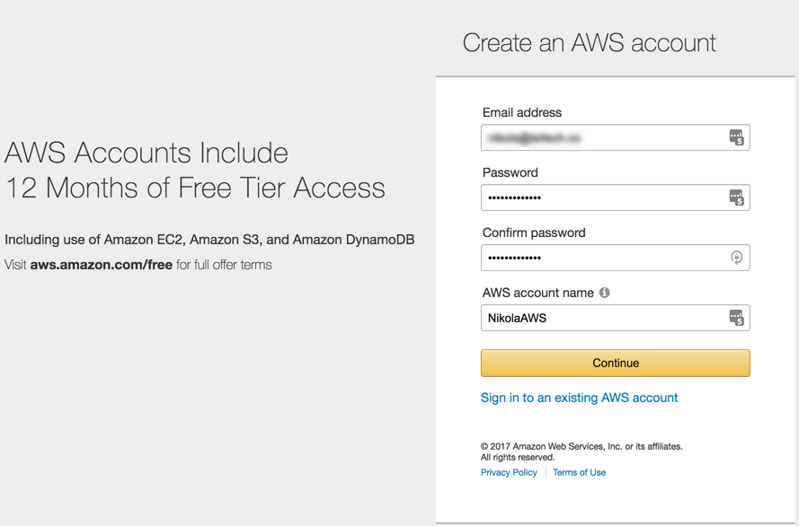Click the Confirm password label
Image resolution: width=799 pixels, height=526 pixels.
point(534,233)
